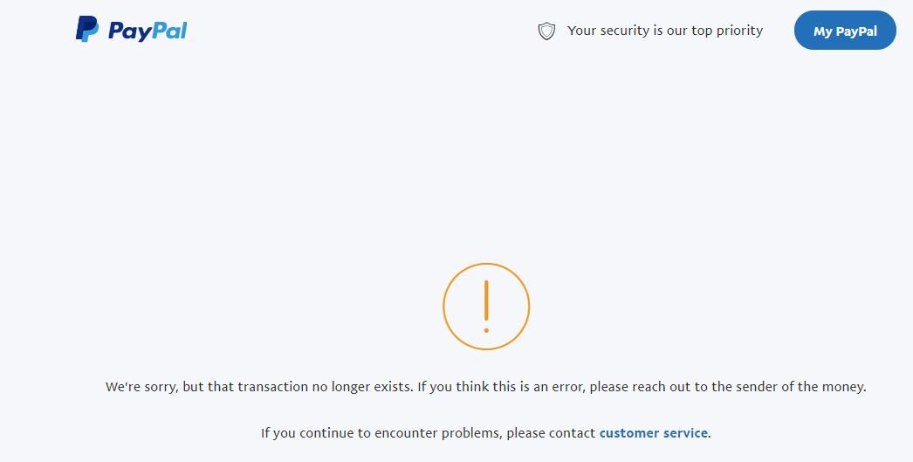
Task: Click the PayPal double-P logo icon
Action: click(87, 29)
